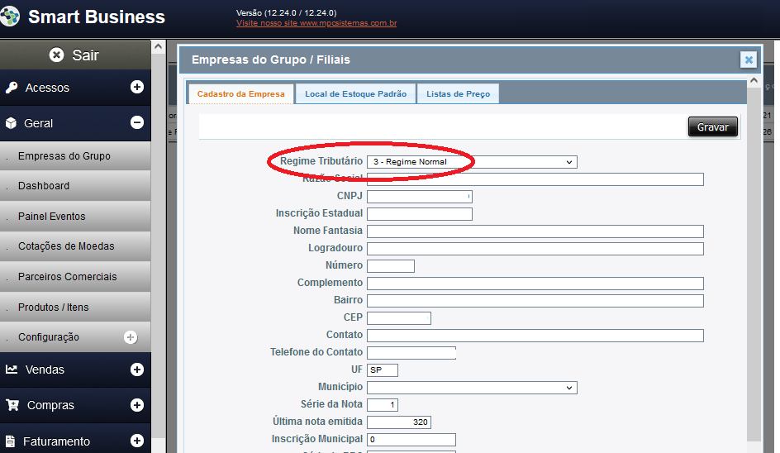Switch to Local de Estoque Padrão tab
The height and width of the screenshot is (453, 780).
[355, 94]
